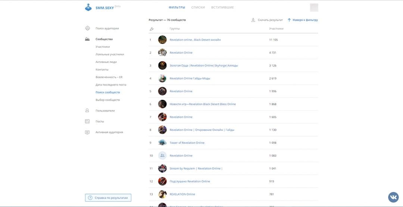This screenshot has width=403, height=207.
Task: Open Выбор сообществ submenu item
Action: click(108, 100)
